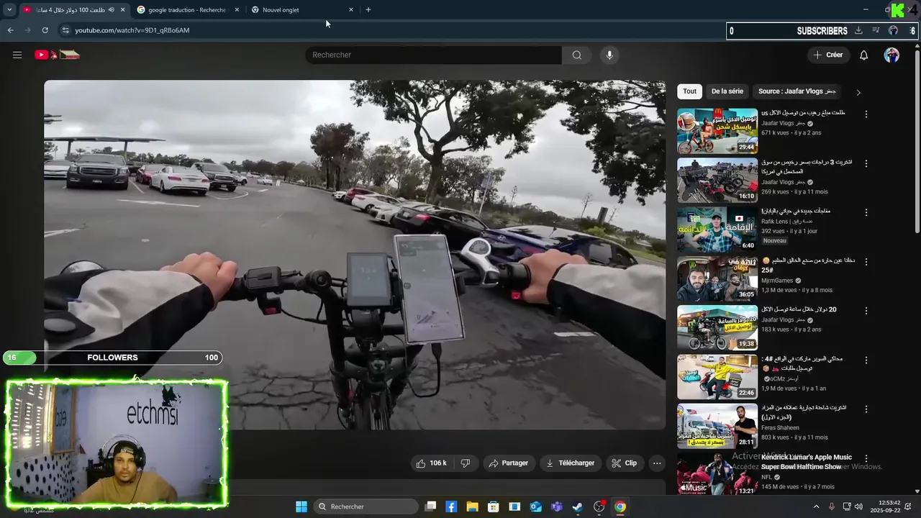Viewport: 921px width, 518px height.
Task: Open Steam from the taskbar
Action: (578, 506)
